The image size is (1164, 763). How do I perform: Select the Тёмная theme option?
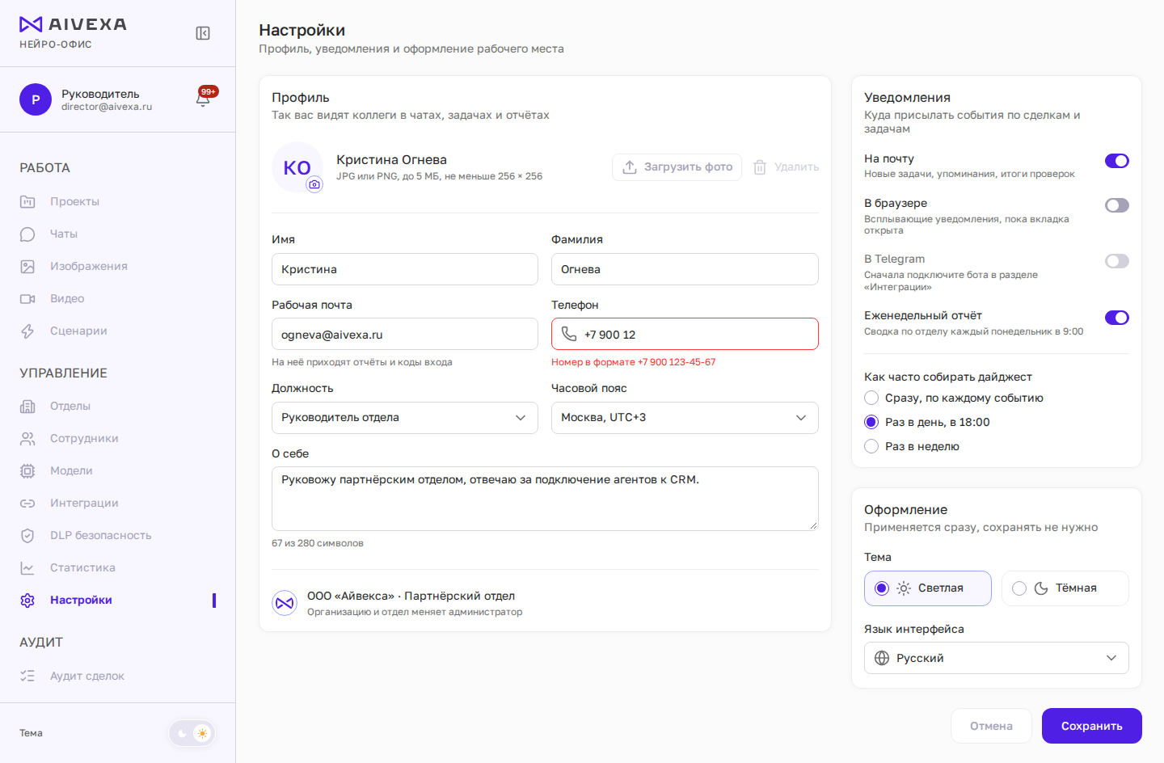(1065, 588)
